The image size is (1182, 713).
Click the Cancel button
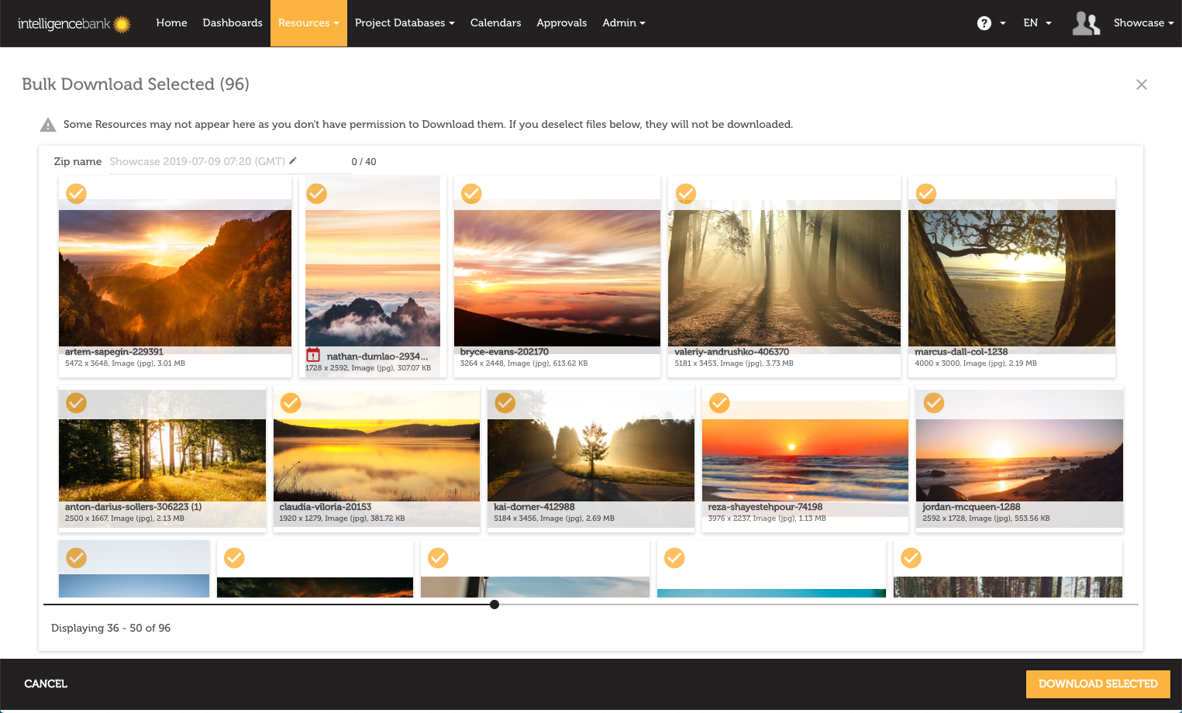coord(46,684)
